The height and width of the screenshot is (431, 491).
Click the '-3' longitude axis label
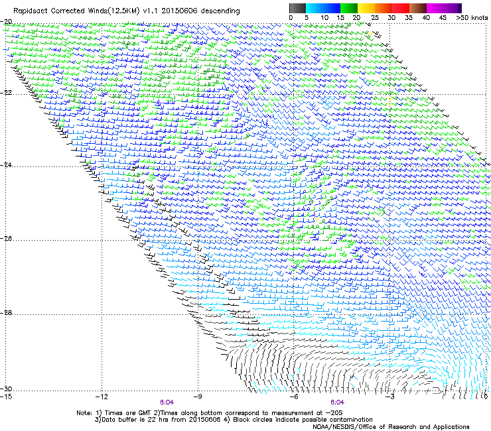390,397
